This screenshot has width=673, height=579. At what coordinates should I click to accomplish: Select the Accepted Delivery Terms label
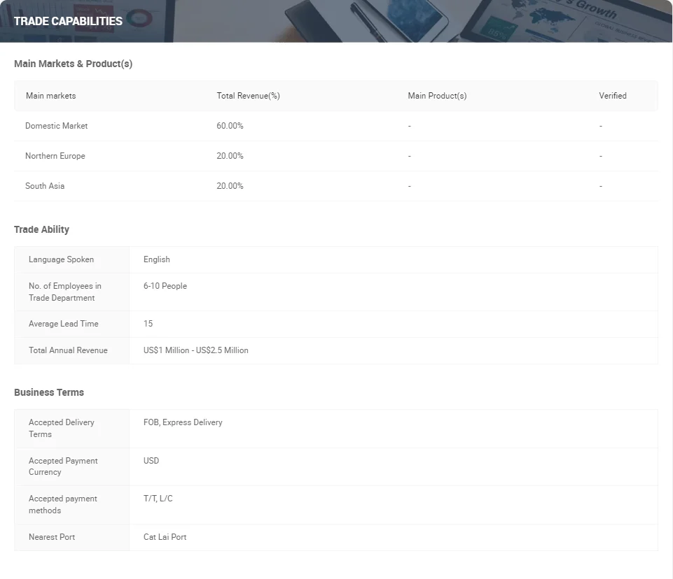pyautogui.click(x=62, y=428)
